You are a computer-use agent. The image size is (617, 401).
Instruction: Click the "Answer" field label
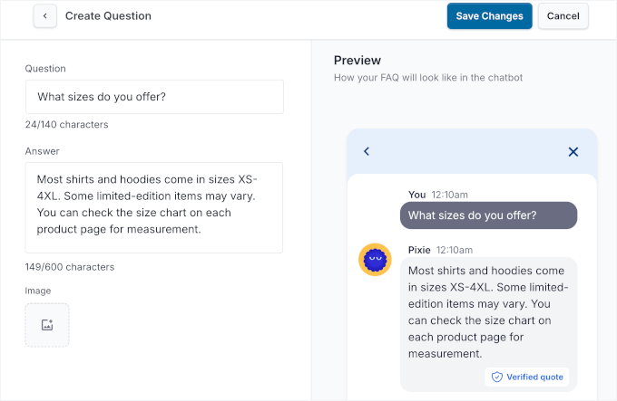coord(42,151)
